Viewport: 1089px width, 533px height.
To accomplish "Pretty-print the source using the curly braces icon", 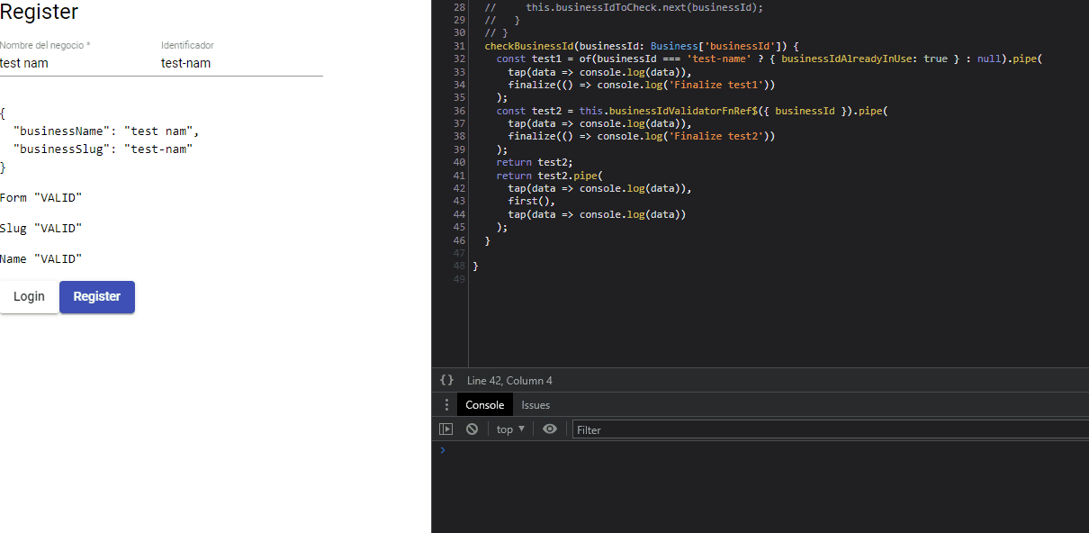I will 446,379.
